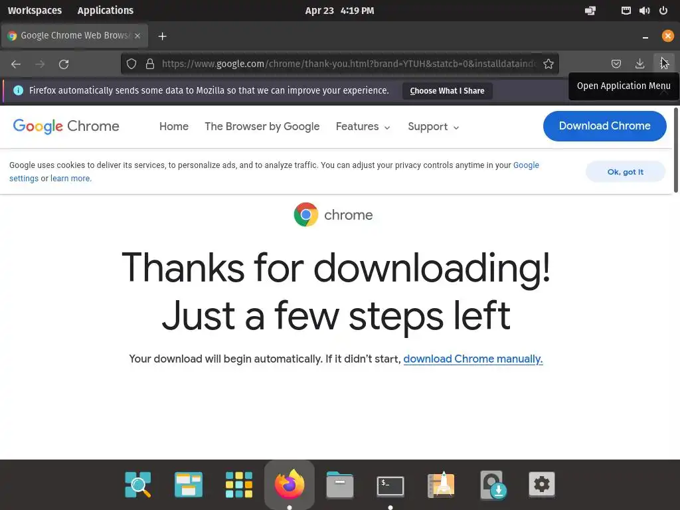Go back using the back arrow
Screen dimensions: 680x510
[x=16, y=64]
